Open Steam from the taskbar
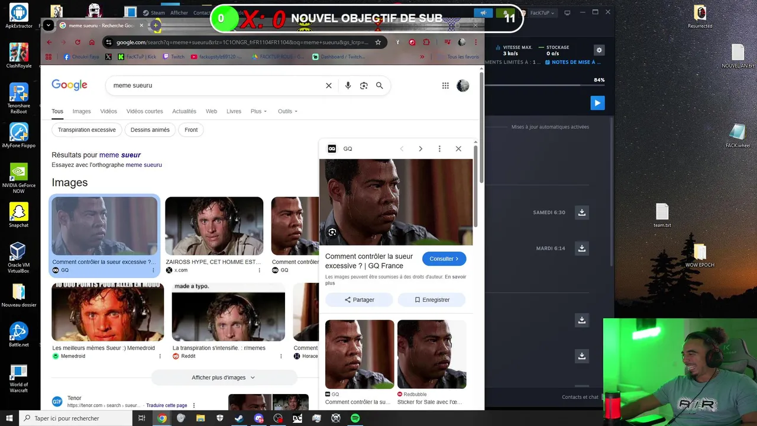The height and width of the screenshot is (426, 757). [x=239, y=418]
